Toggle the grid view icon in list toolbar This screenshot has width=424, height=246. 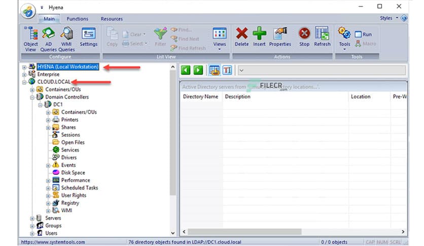click(215, 70)
